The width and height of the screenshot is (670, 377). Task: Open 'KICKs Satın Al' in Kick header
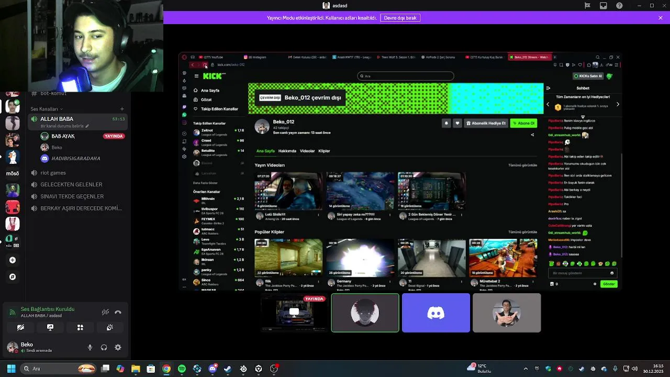(588, 76)
